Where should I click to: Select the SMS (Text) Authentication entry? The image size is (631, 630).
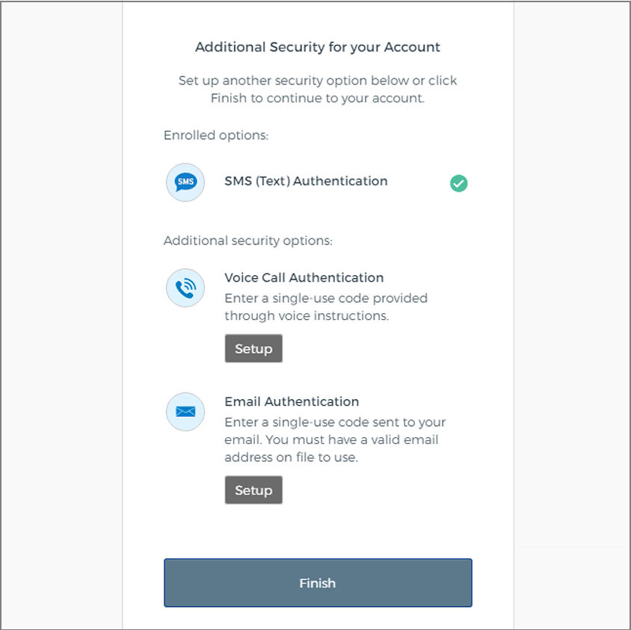[x=306, y=181]
